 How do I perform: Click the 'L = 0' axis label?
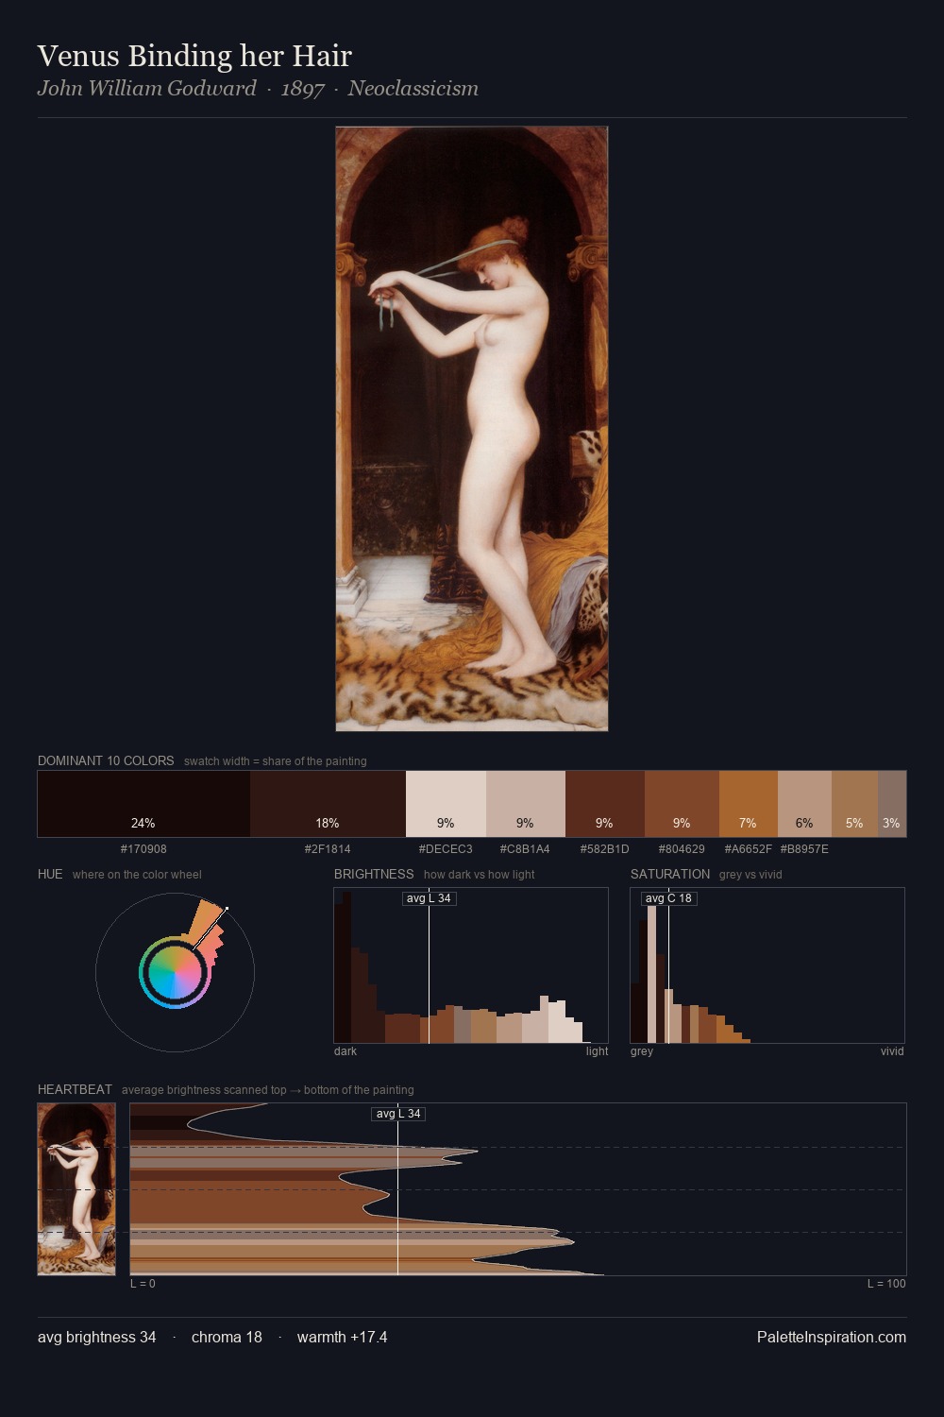[143, 1284]
